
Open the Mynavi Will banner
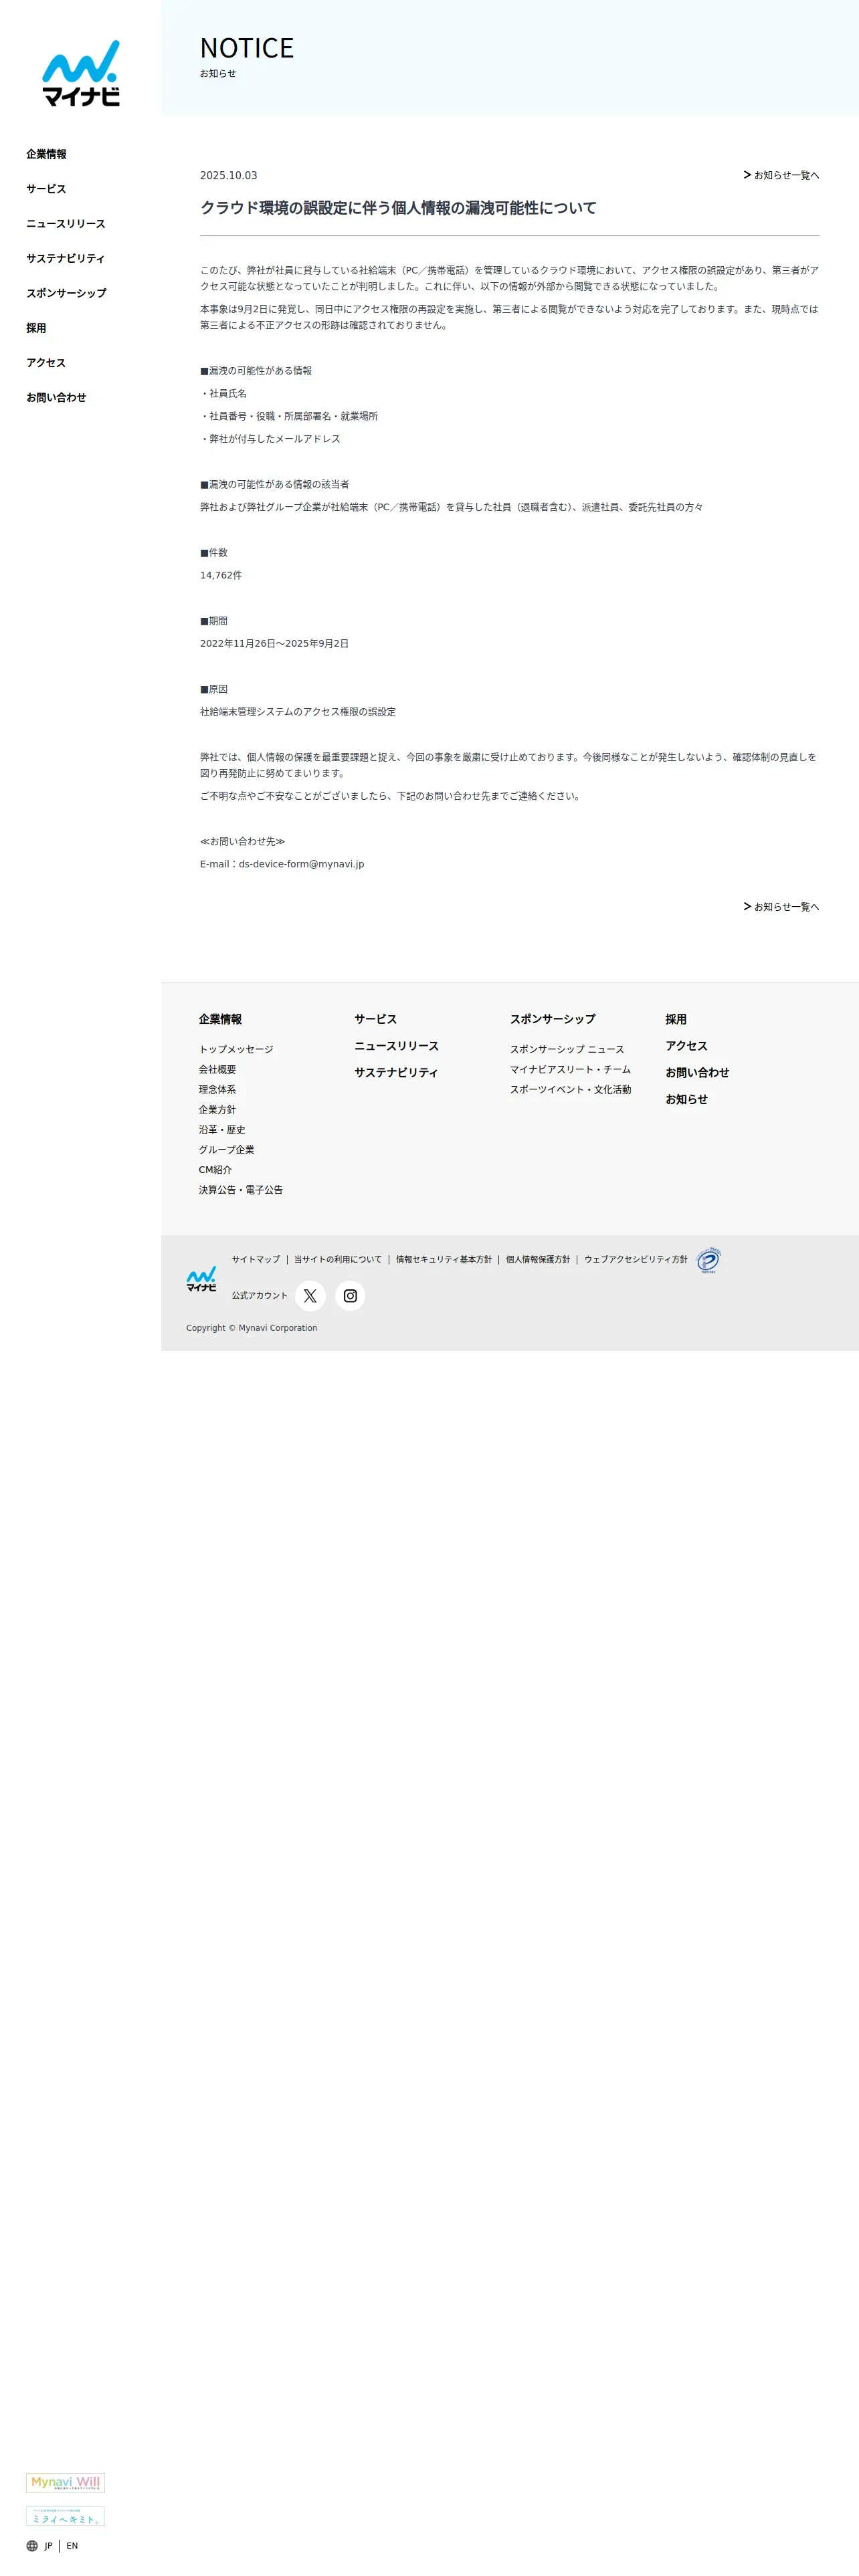point(65,2482)
